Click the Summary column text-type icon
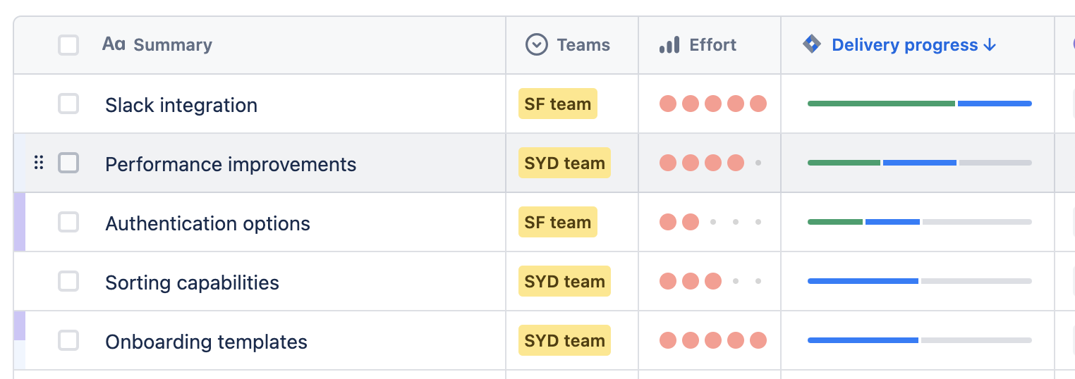The image size is (1075, 379). [114, 44]
